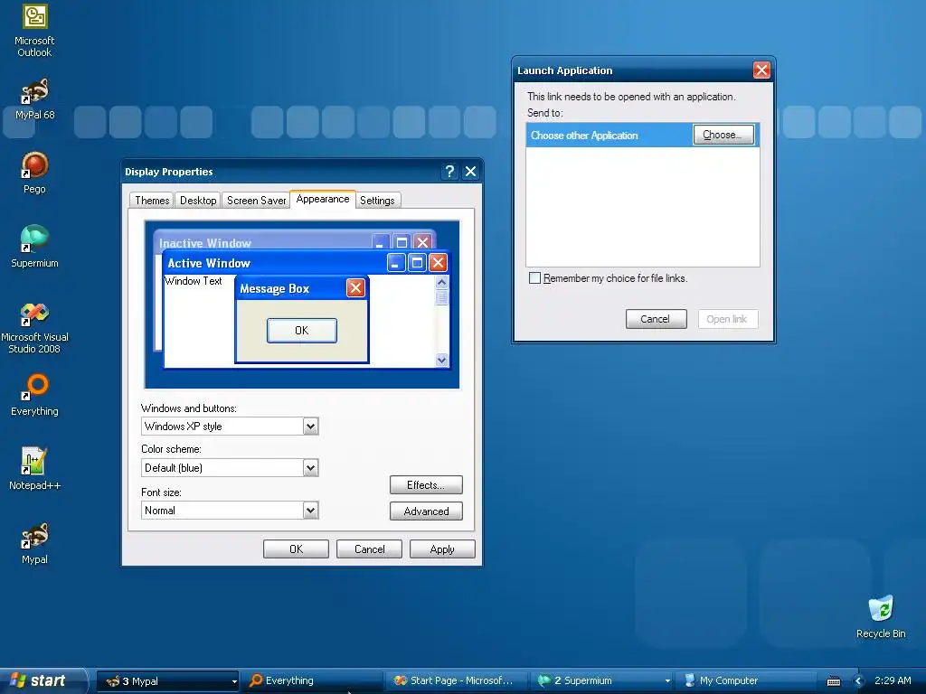The height and width of the screenshot is (694, 926).
Task: Switch to Supermium taskbar group
Action: point(603,681)
